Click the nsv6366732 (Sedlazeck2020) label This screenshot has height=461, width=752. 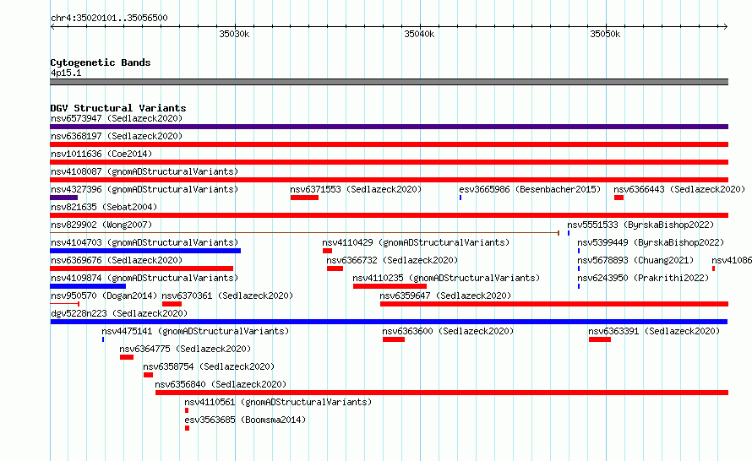pyautogui.click(x=392, y=260)
